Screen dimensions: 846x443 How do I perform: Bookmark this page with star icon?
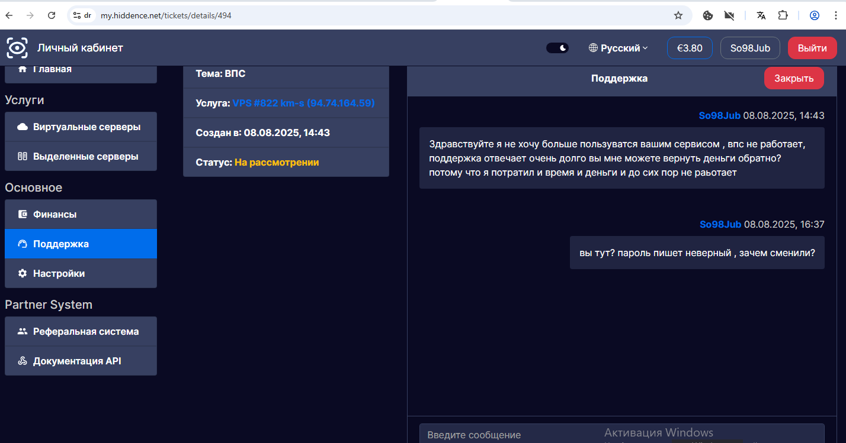[x=678, y=15]
